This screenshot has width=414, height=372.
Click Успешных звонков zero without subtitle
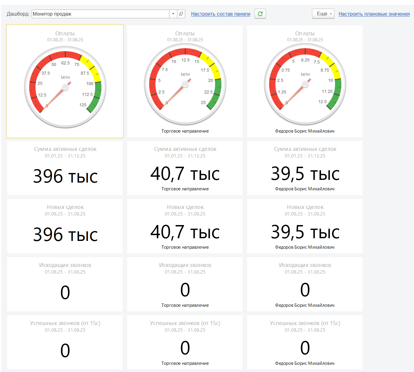[65, 350]
